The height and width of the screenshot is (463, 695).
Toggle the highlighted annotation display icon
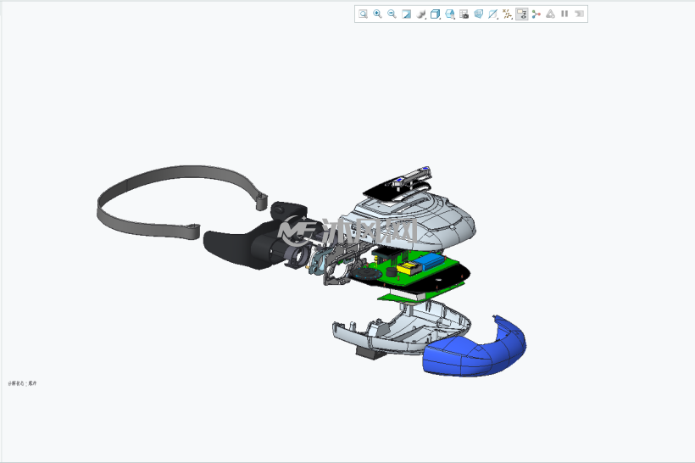point(522,14)
